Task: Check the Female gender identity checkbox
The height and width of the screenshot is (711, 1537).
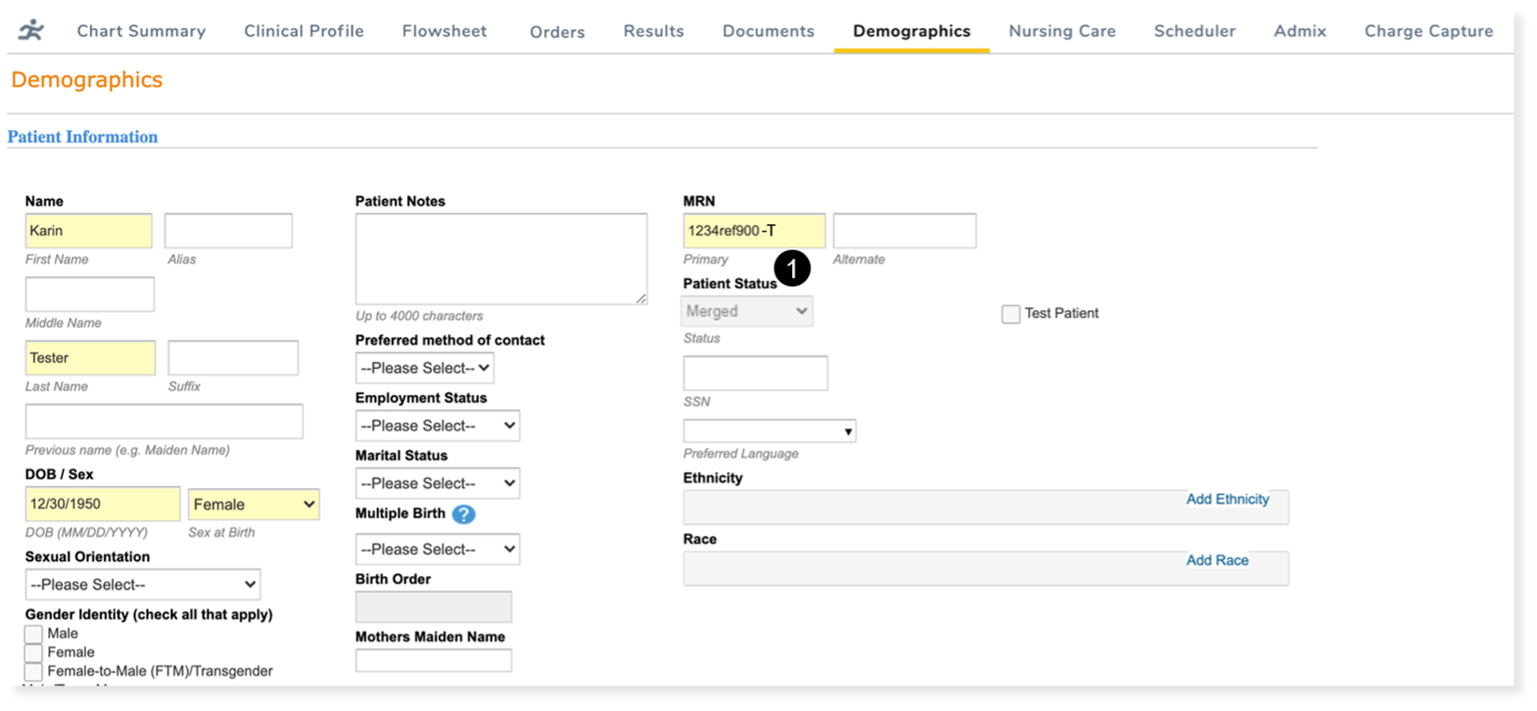Action: tap(34, 652)
